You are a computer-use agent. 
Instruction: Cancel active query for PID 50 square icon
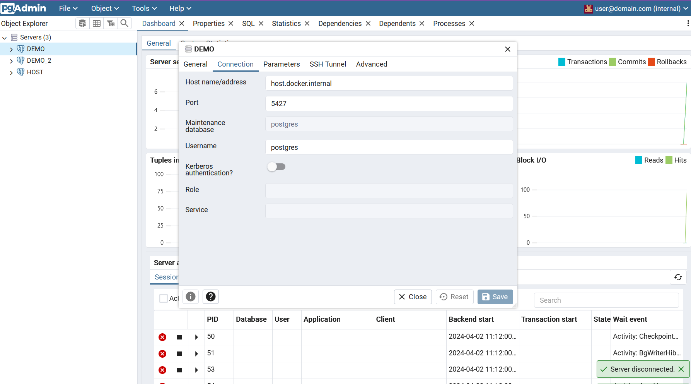(179, 337)
